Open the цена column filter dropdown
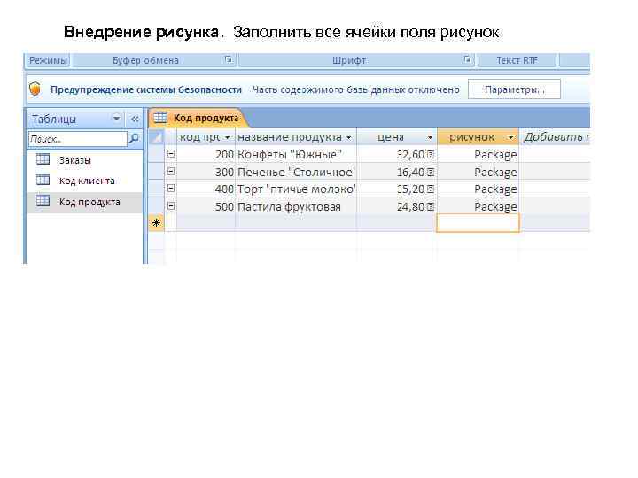 [x=430, y=138]
